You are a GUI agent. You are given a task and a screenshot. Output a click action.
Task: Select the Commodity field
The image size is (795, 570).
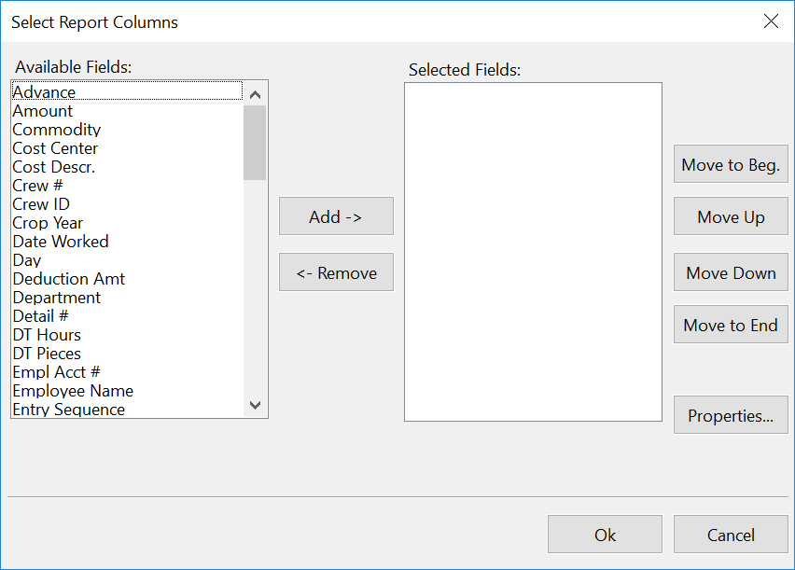pyautogui.click(x=57, y=130)
